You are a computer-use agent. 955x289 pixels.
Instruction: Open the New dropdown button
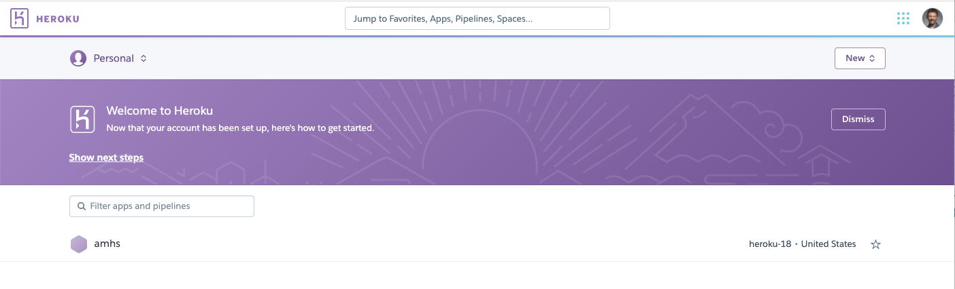(x=859, y=58)
